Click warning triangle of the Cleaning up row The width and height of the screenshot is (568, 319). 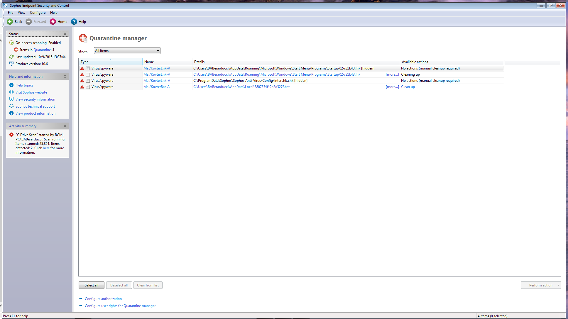click(x=82, y=74)
